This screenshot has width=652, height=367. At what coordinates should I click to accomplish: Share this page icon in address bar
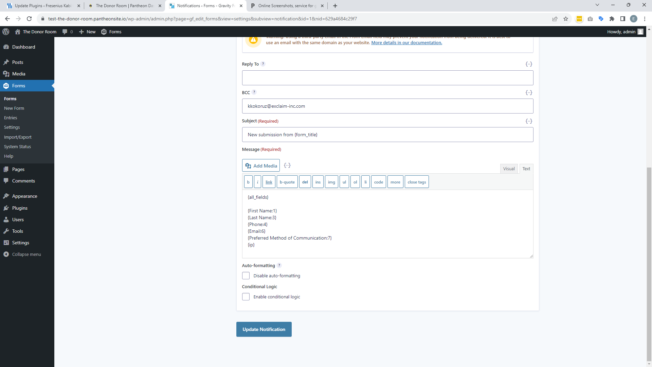coord(555,19)
